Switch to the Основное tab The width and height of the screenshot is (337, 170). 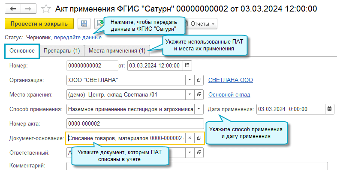pyautogui.click(x=22, y=51)
